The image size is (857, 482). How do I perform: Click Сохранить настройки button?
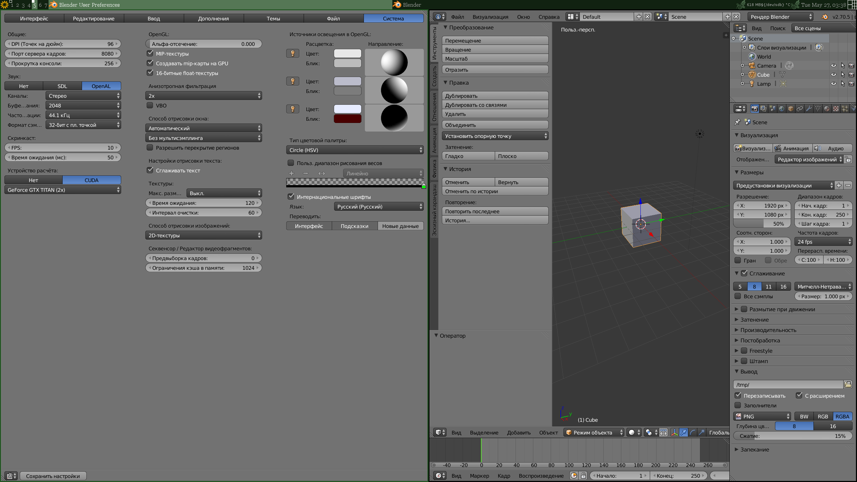click(x=53, y=476)
